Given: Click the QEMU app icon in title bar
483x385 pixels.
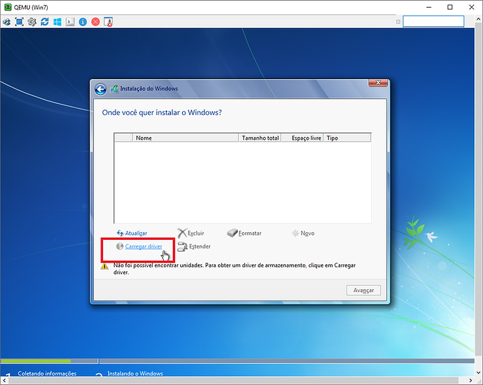Looking at the screenshot, I should (8, 7).
